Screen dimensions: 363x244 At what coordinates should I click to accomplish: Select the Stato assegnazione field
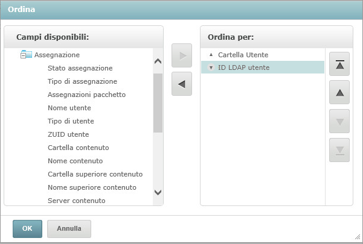point(80,68)
